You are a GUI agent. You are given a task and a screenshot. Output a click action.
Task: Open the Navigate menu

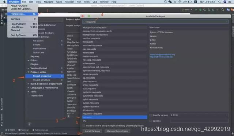tap(49, 2)
